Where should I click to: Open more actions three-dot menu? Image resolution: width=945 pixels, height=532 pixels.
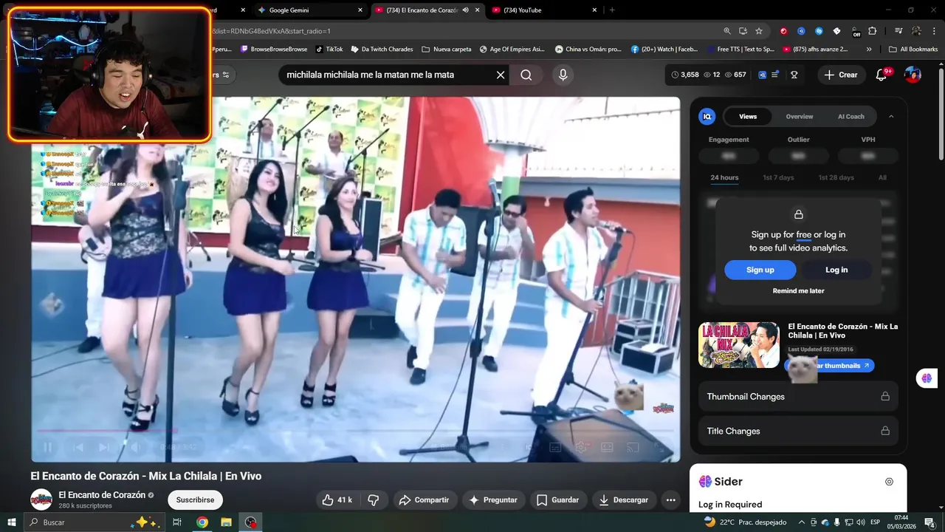coord(670,500)
